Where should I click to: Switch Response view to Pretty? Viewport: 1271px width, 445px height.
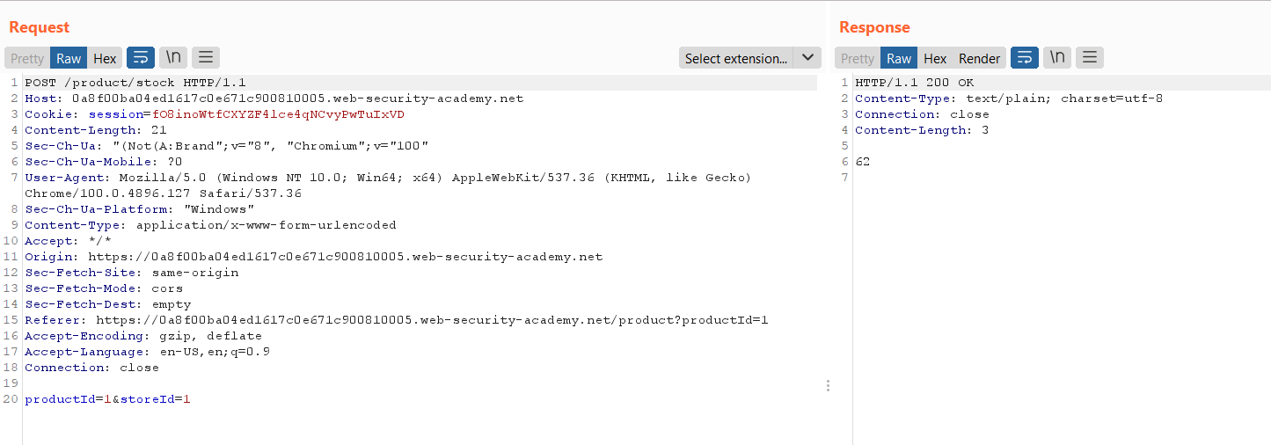click(x=858, y=58)
